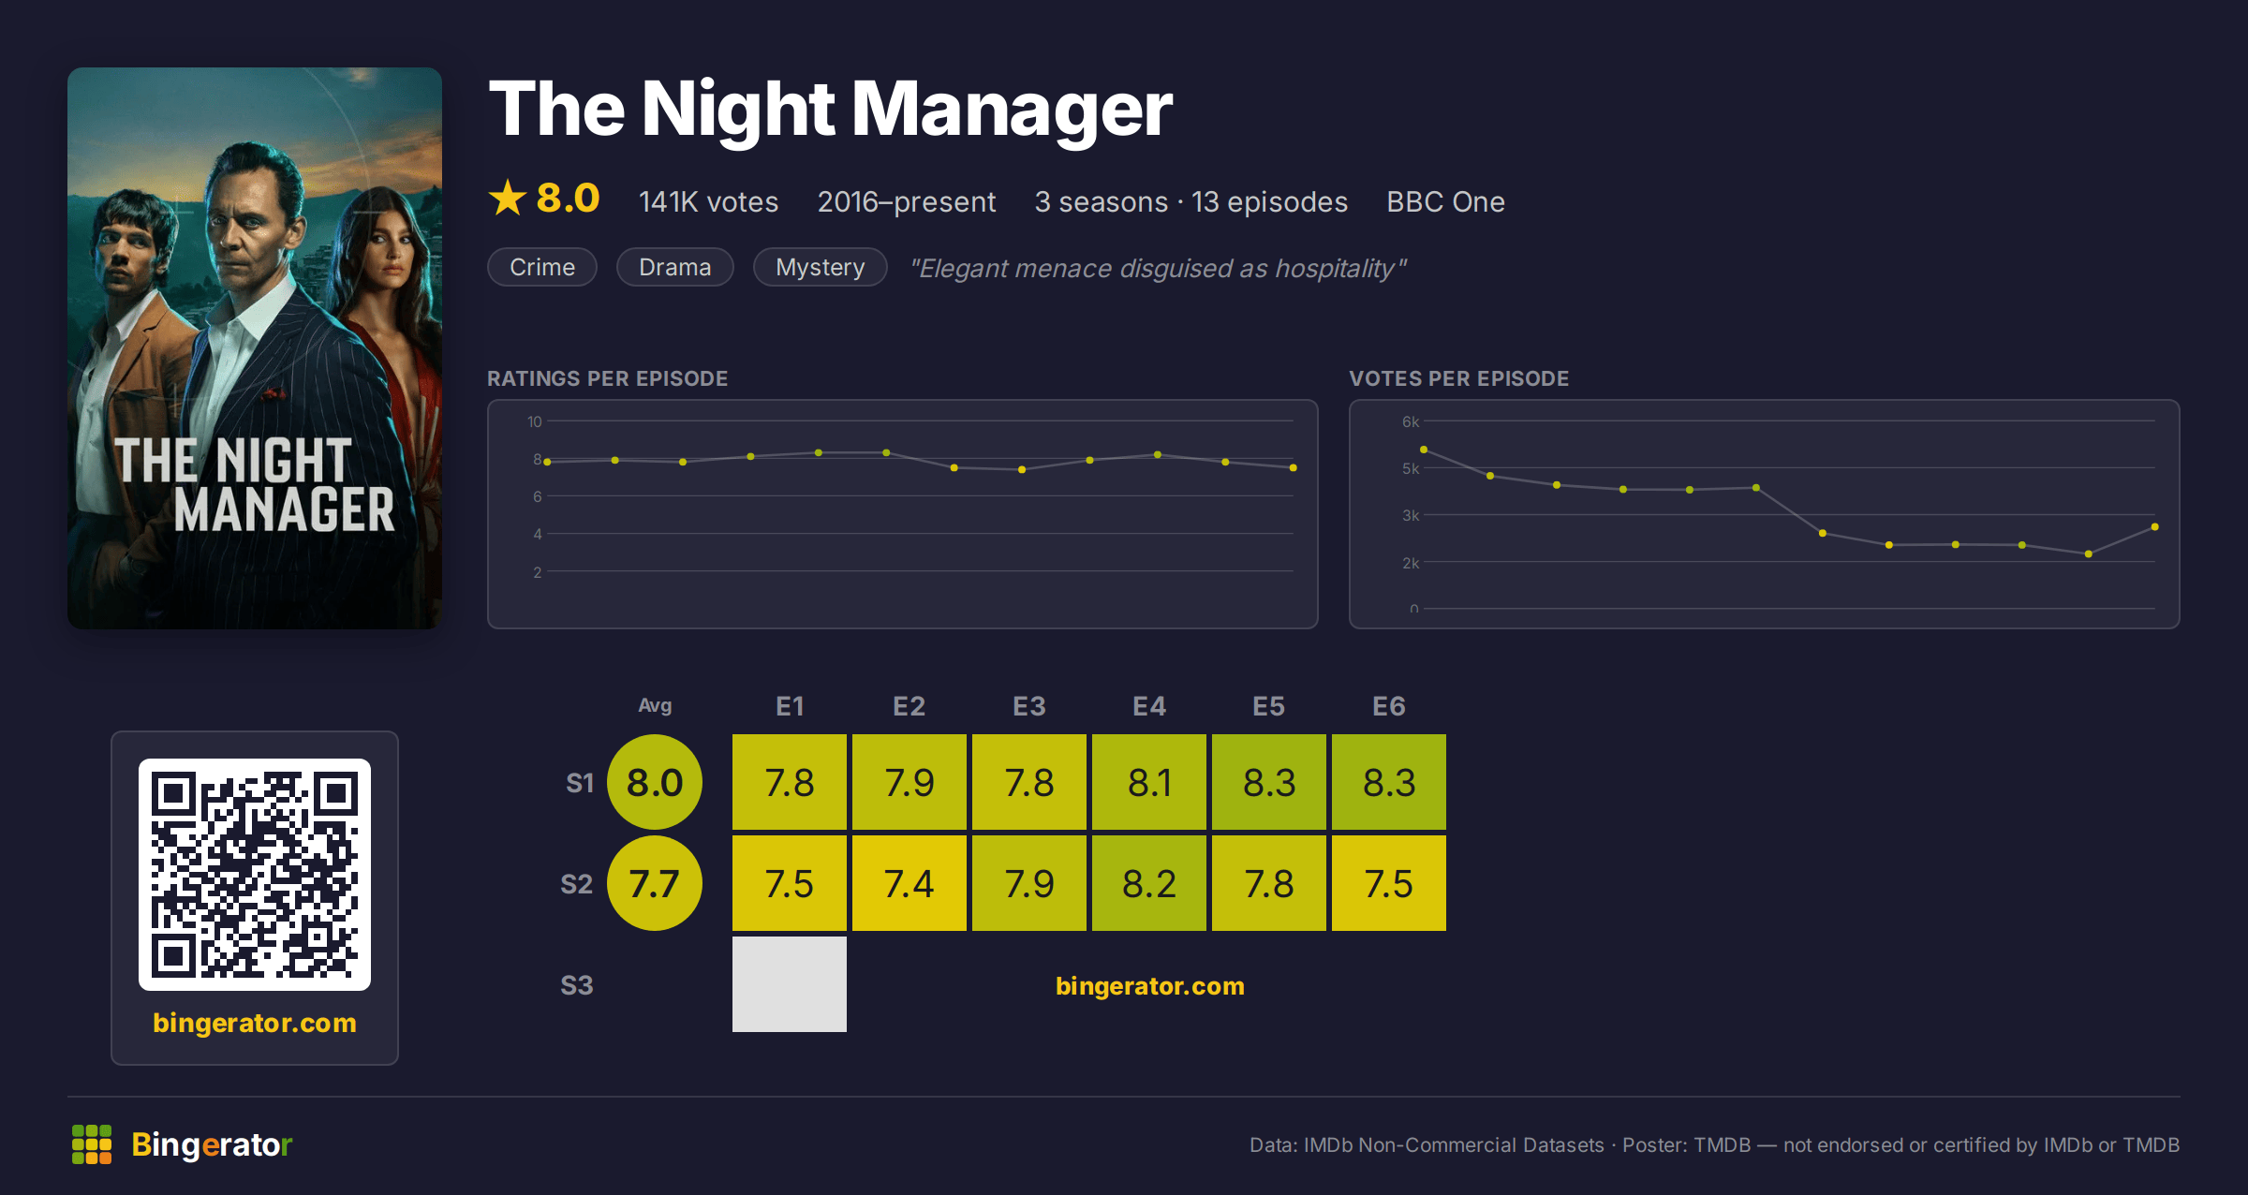
Task: Select the Mystery genre tag
Action: click(x=820, y=267)
